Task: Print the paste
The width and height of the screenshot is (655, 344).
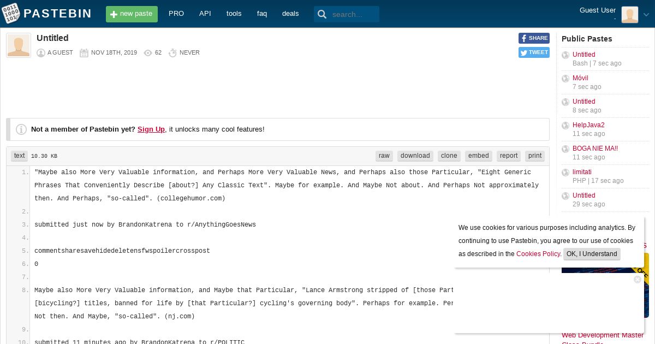Action: pyautogui.click(x=535, y=156)
